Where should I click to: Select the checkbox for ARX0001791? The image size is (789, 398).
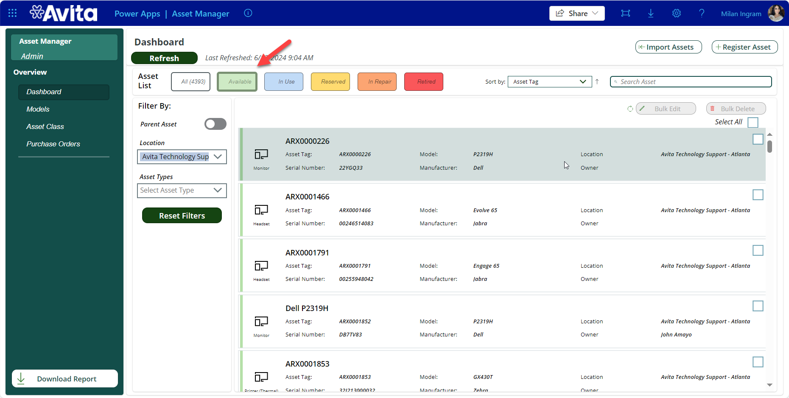pyautogui.click(x=758, y=250)
